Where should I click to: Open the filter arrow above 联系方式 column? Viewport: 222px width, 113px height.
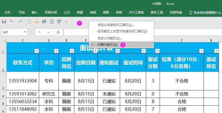point(37,51)
